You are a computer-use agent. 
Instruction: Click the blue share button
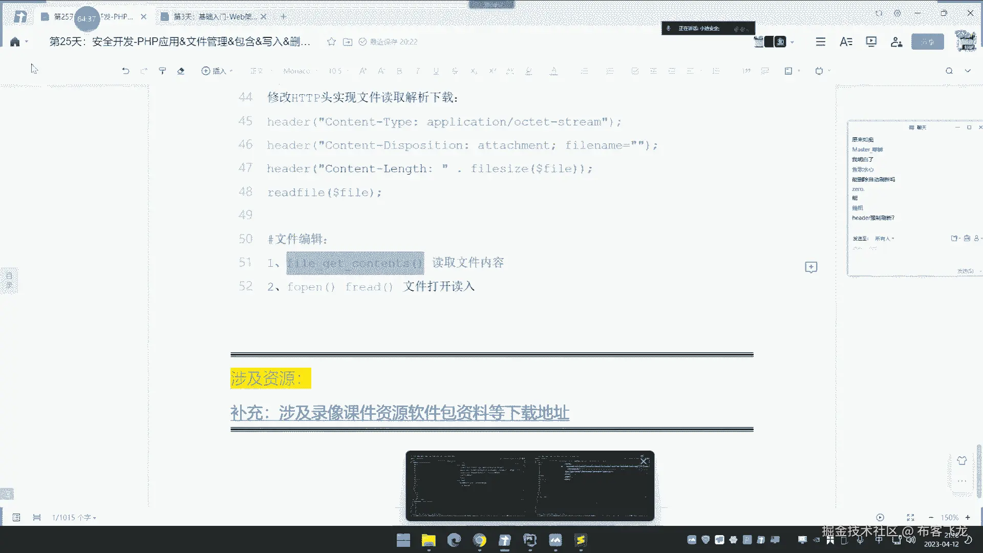tap(927, 42)
